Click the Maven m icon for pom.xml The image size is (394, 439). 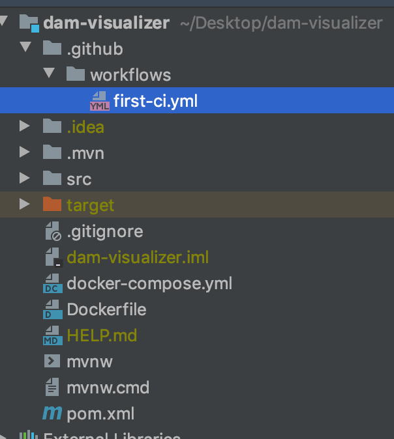pos(52,413)
